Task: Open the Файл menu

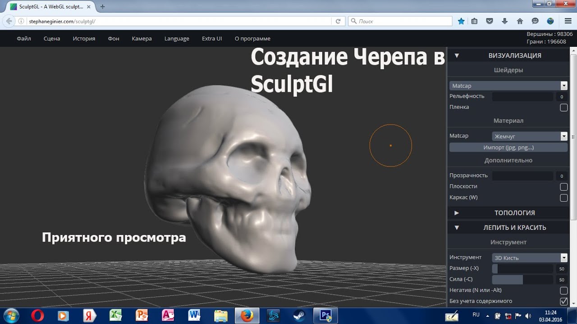Action: click(x=24, y=39)
